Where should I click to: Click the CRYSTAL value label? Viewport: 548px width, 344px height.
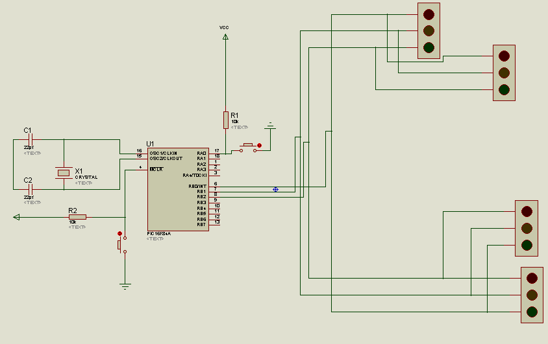point(86,177)
